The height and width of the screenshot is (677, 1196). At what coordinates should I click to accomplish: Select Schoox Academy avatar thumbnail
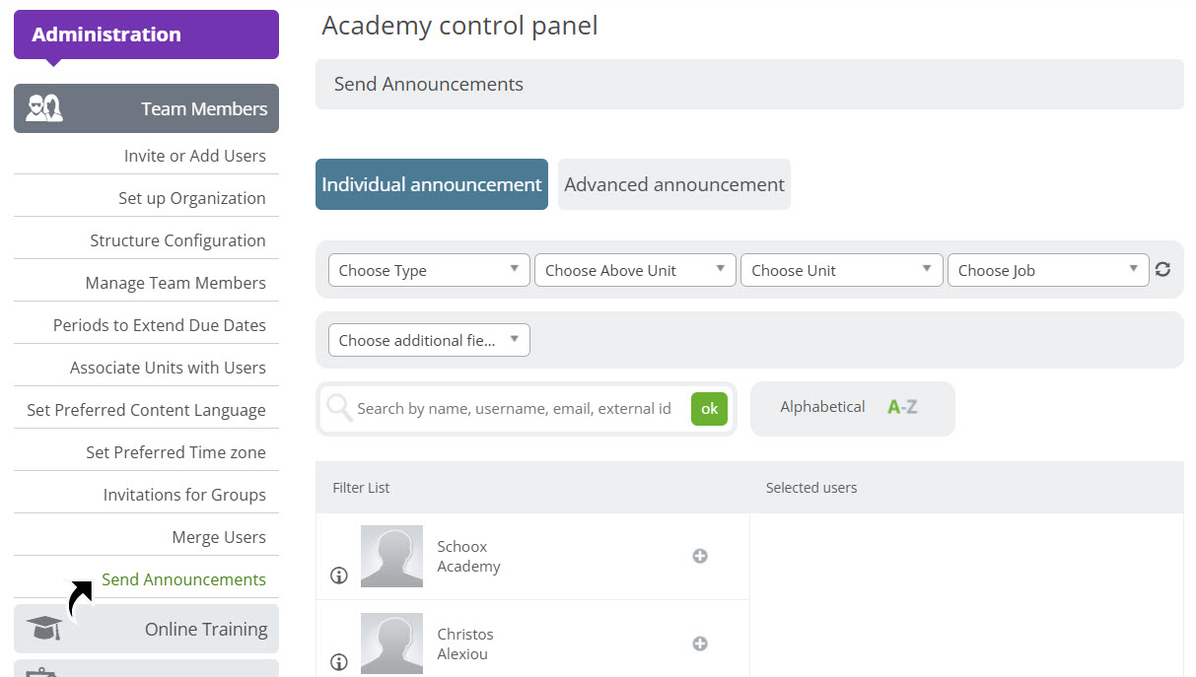coord(391,556)
